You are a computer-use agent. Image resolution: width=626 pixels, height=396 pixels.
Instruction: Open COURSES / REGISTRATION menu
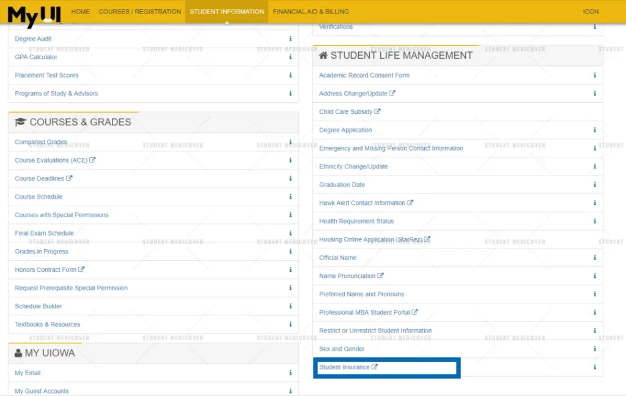pyautogui.click(x=140, y=12)
